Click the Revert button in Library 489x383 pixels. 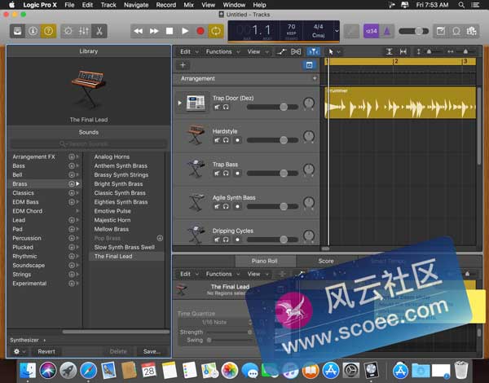(46, 351)
